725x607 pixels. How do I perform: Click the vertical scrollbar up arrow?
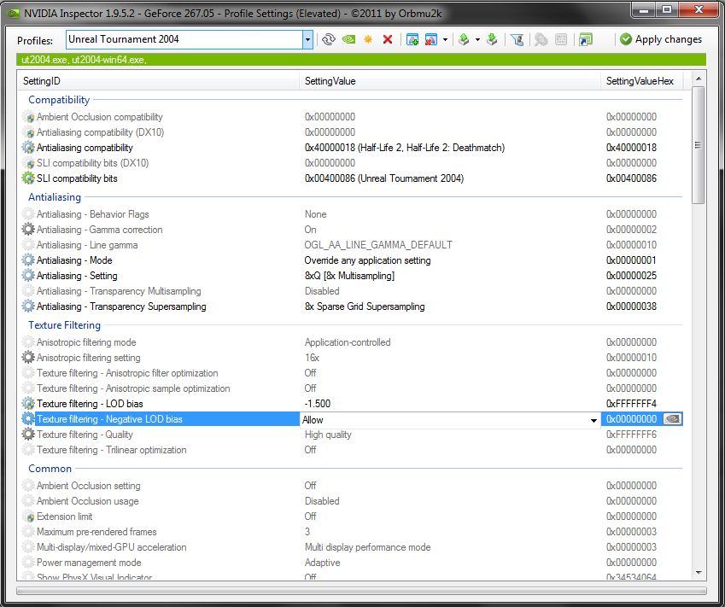[x=699, y=79]
